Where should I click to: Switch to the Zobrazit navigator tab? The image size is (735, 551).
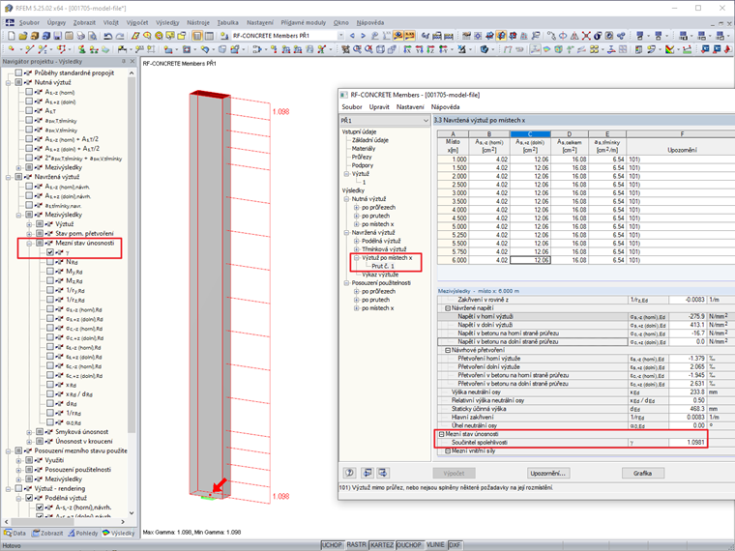point(47,534)
